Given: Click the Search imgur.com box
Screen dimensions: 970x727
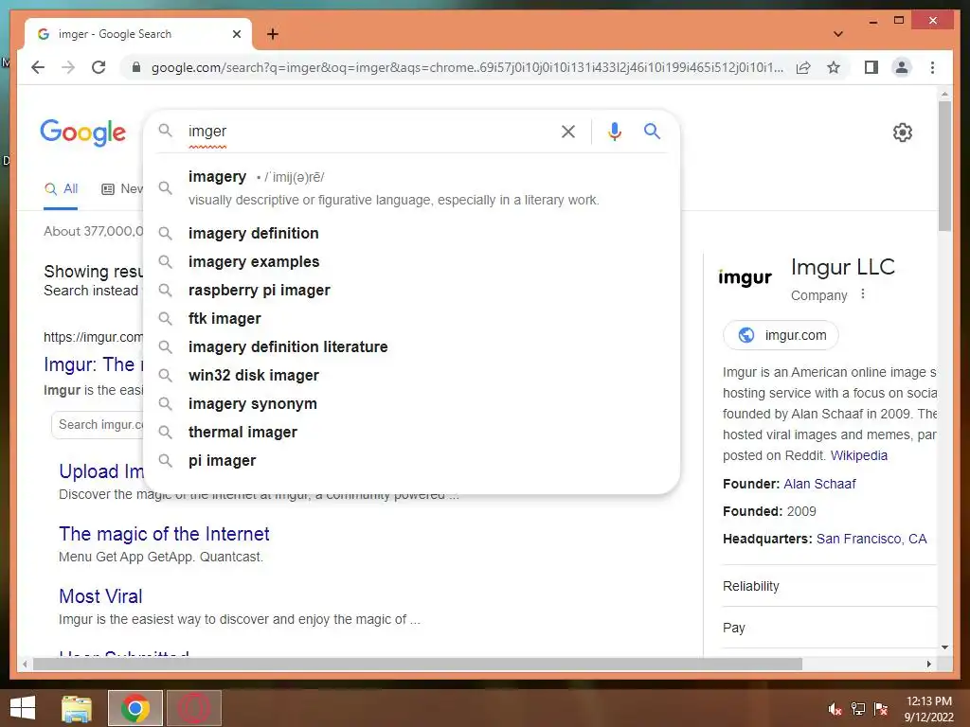Looking at the screenshot, I should (99, 425).
